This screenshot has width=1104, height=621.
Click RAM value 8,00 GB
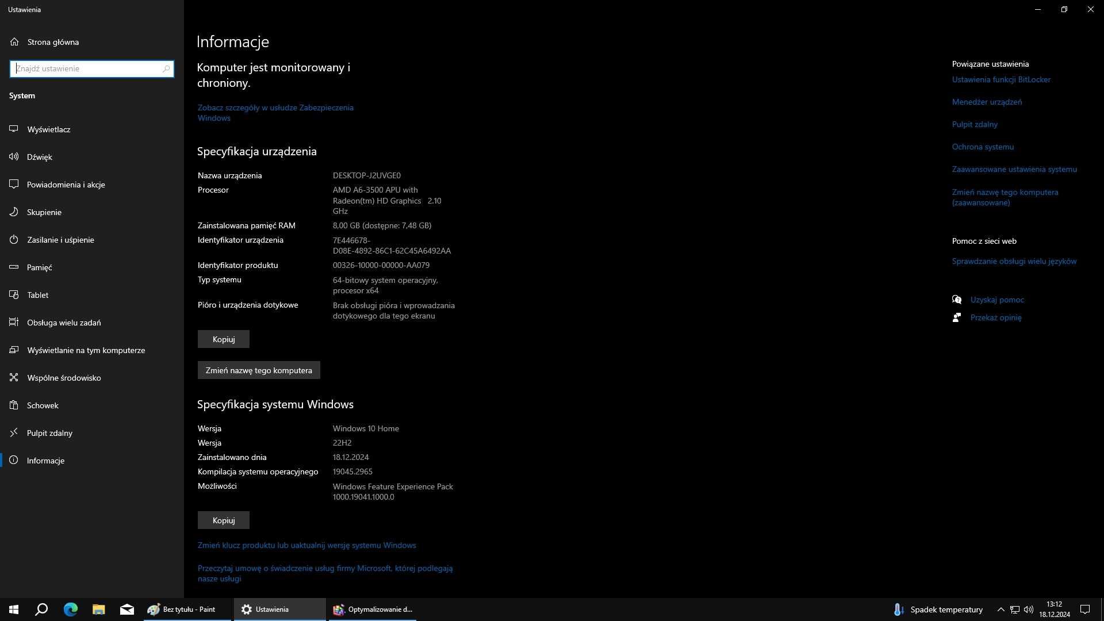pyautogui.click(x=382, y=225)
